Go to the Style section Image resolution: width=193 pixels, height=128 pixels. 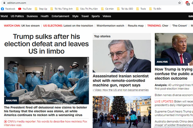pos(75,16)
